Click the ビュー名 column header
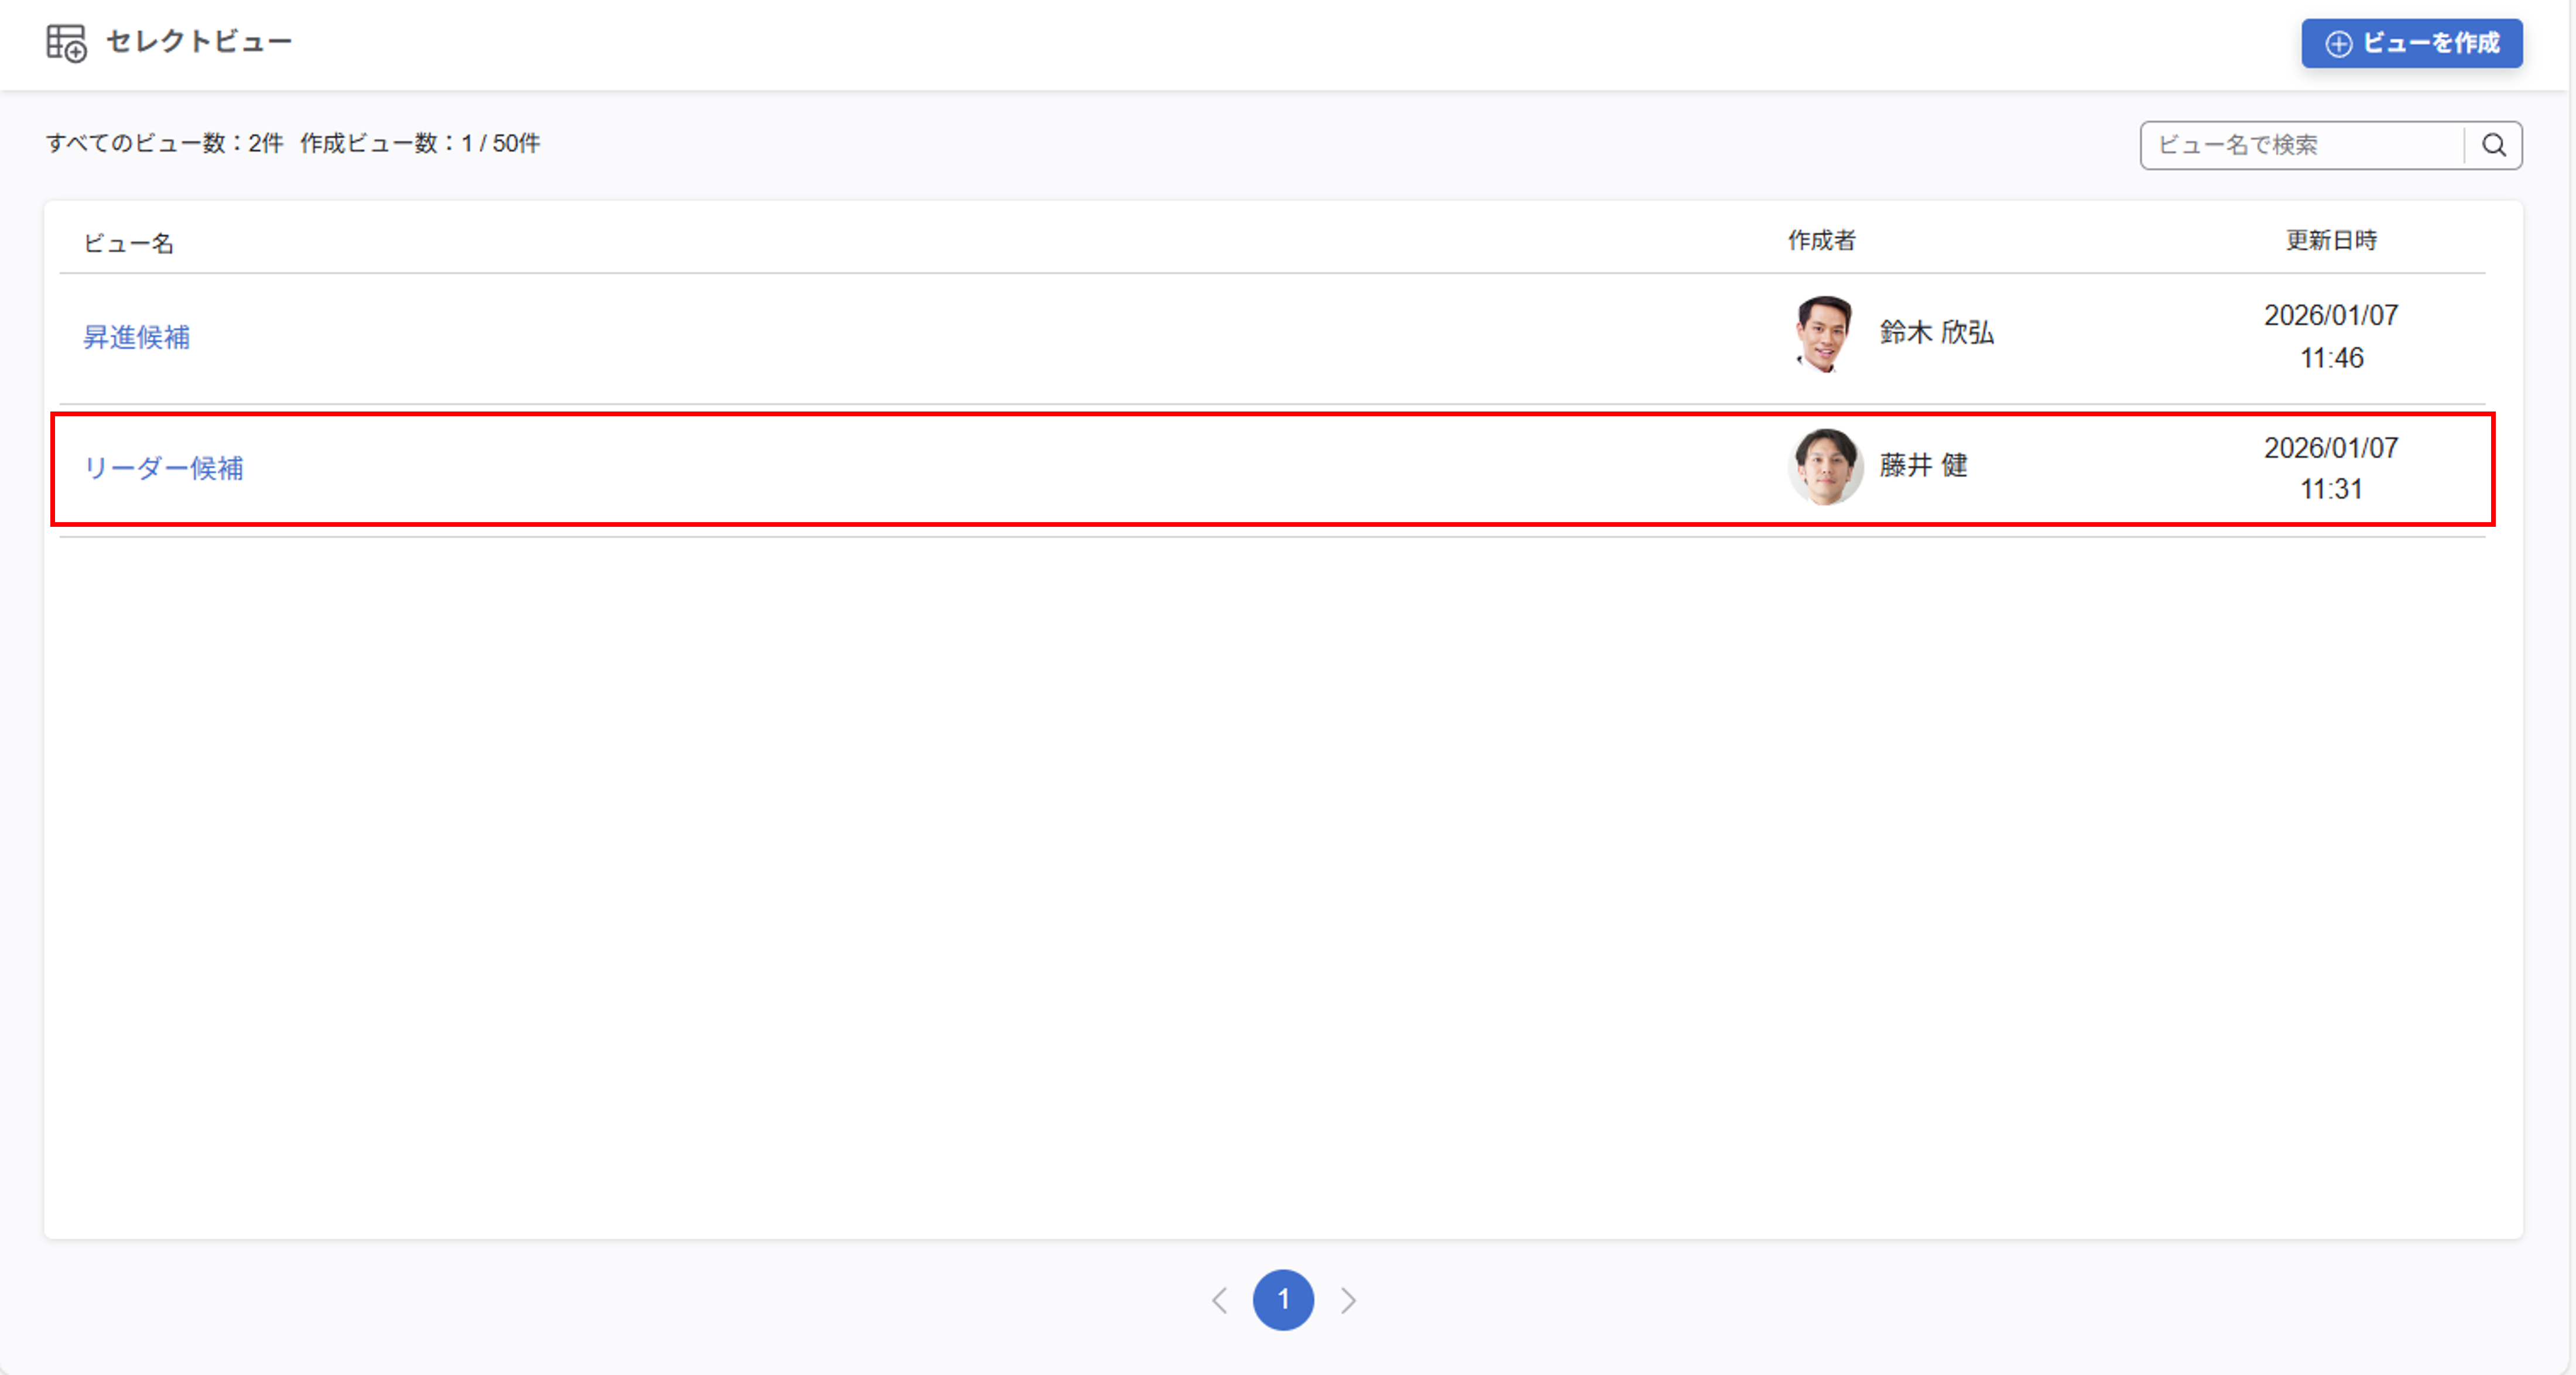2576x1375 pixels. [128, 243]
